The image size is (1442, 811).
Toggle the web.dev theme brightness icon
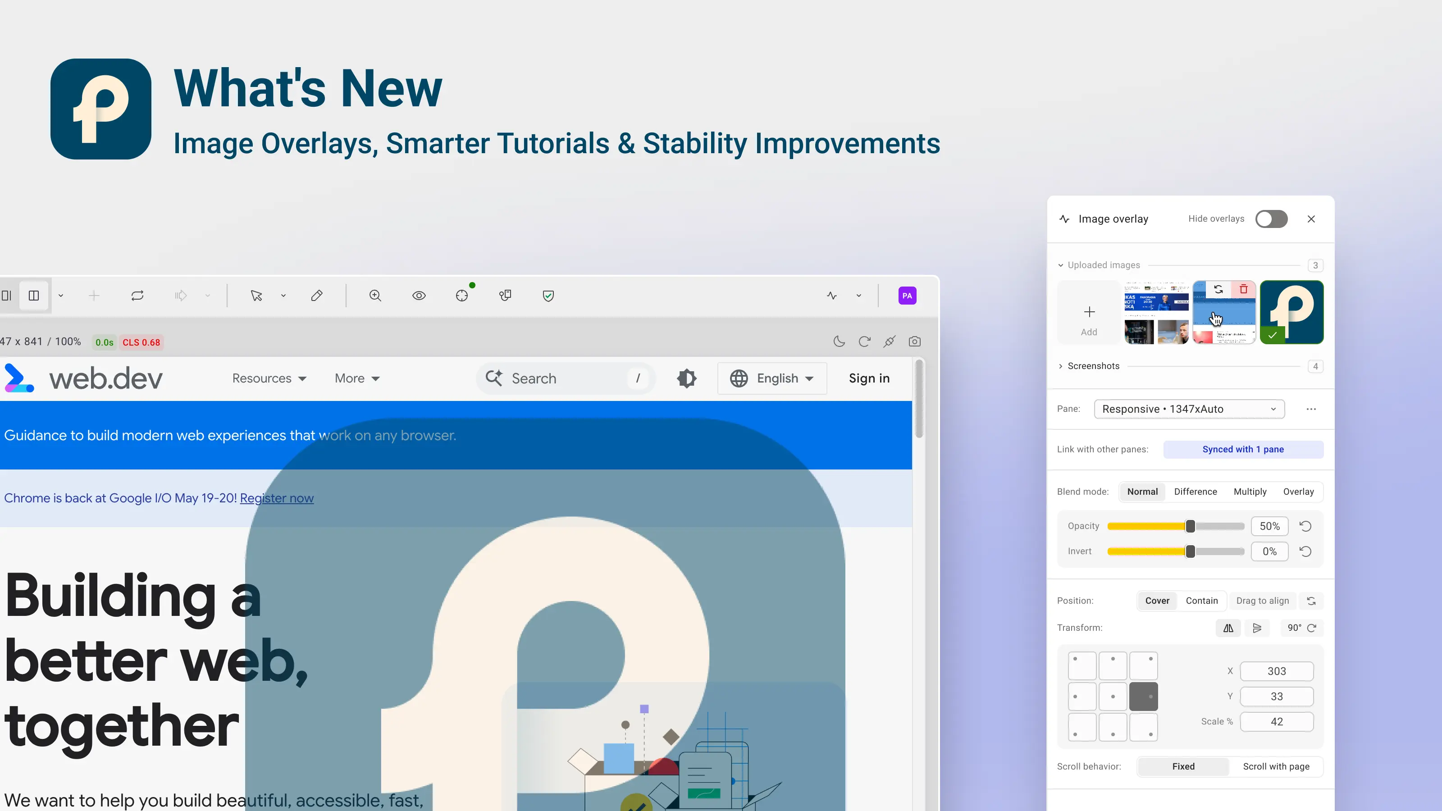coord(687,378)
